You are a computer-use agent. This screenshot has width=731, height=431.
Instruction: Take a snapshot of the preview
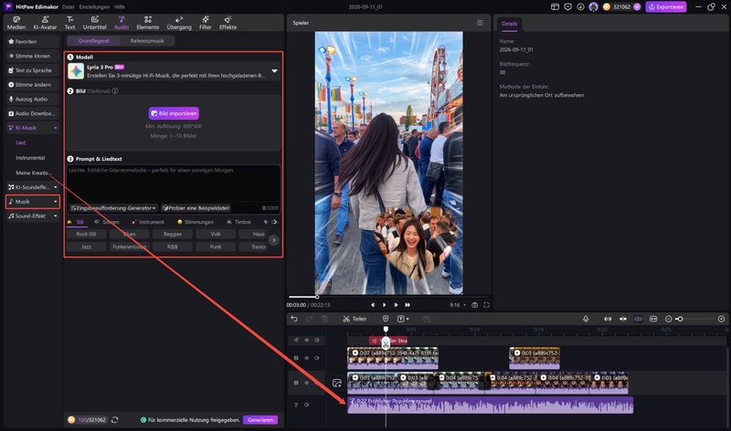[x=474, y=305]
